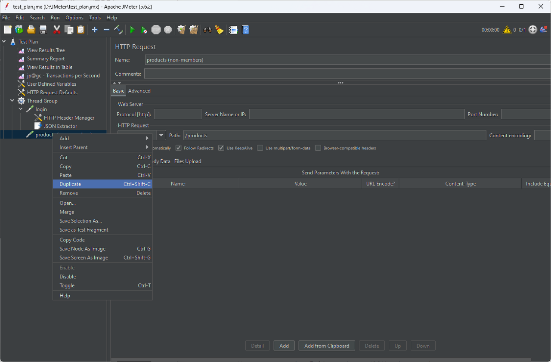Open the Options menu
The height and width of the screenshot is (362, 551).
tap(74, 18)
